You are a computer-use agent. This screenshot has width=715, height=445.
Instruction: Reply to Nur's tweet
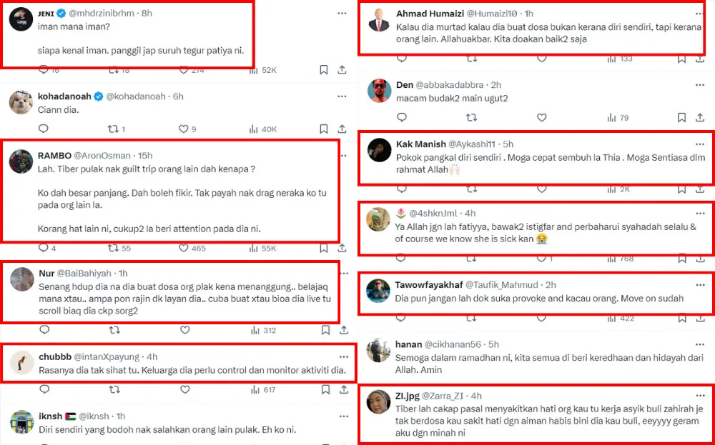[43, 331]
